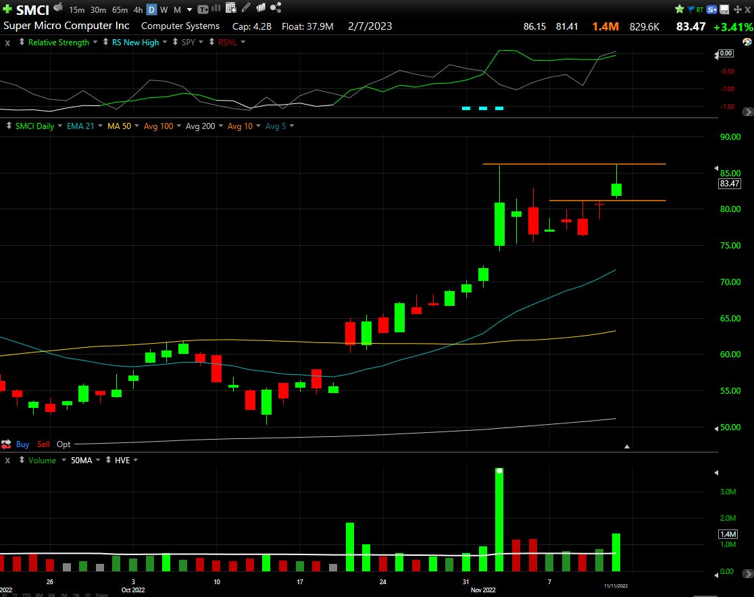Click the blue bird stream icon

click(x=691, y=9)
